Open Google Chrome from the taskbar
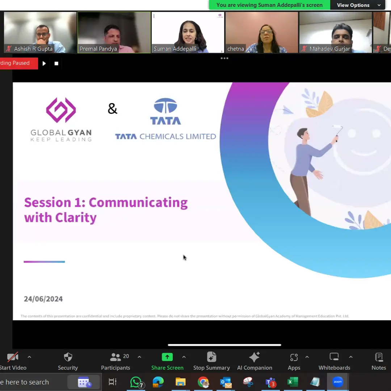 coord(203,382)
